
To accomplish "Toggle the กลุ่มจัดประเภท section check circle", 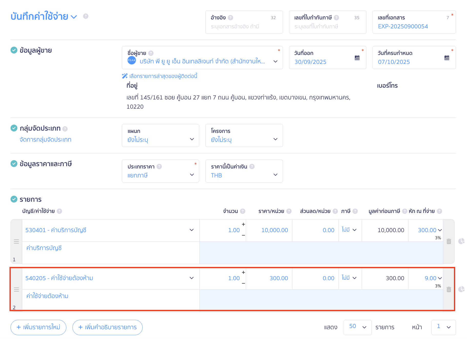I will [x=14, y=128].
